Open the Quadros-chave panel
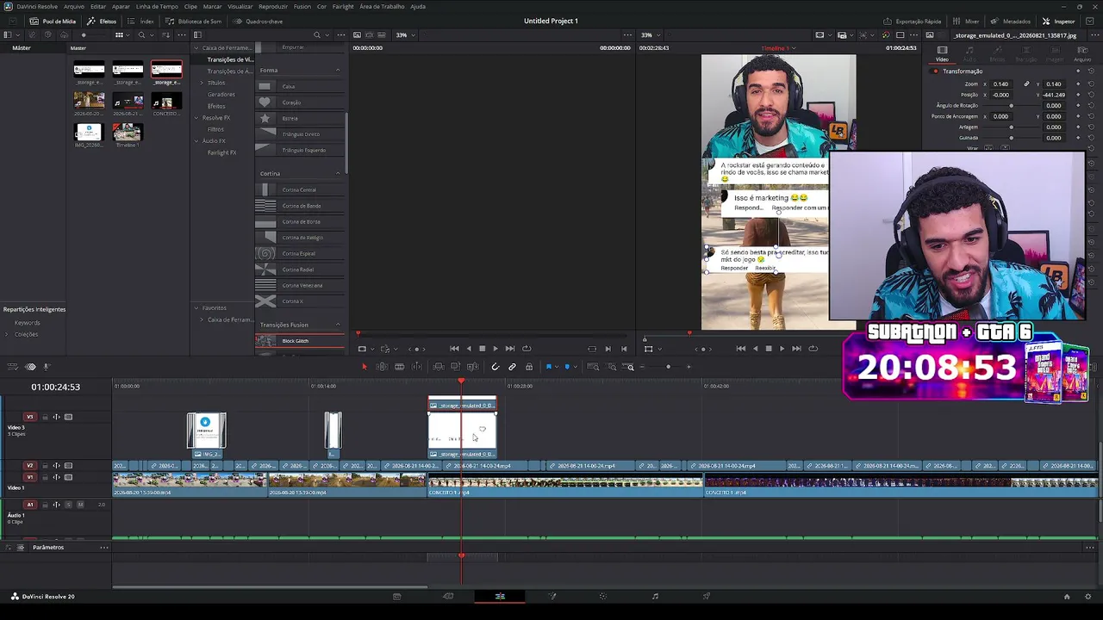 [259, 21]
